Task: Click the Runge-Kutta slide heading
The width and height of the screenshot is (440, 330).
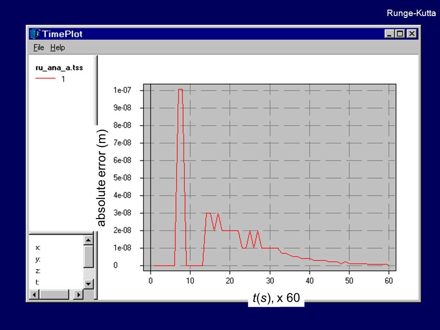Action: (x=411, y=13)
